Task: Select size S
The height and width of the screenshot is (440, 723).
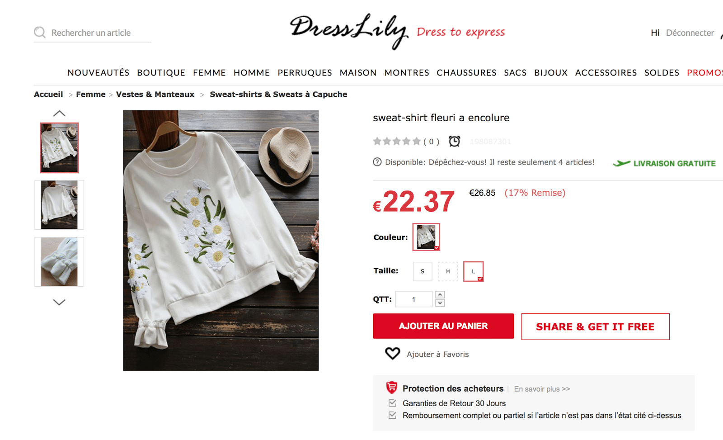Action: click(x=423, y=271)
